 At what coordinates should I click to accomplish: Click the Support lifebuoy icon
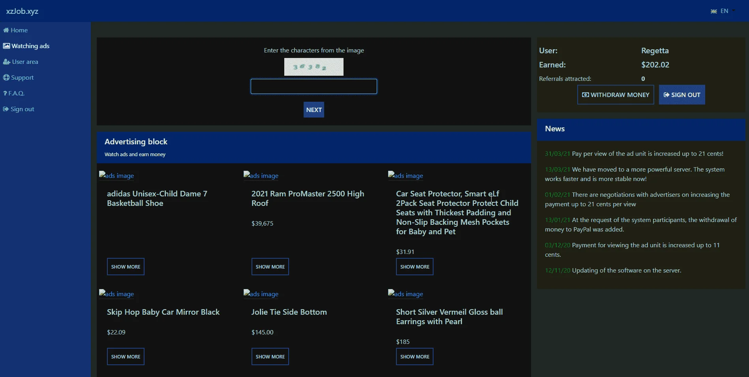coord(6,78)
